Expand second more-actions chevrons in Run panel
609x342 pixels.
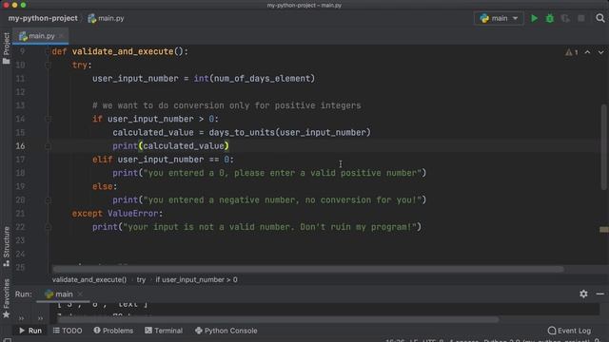[40, 318]
